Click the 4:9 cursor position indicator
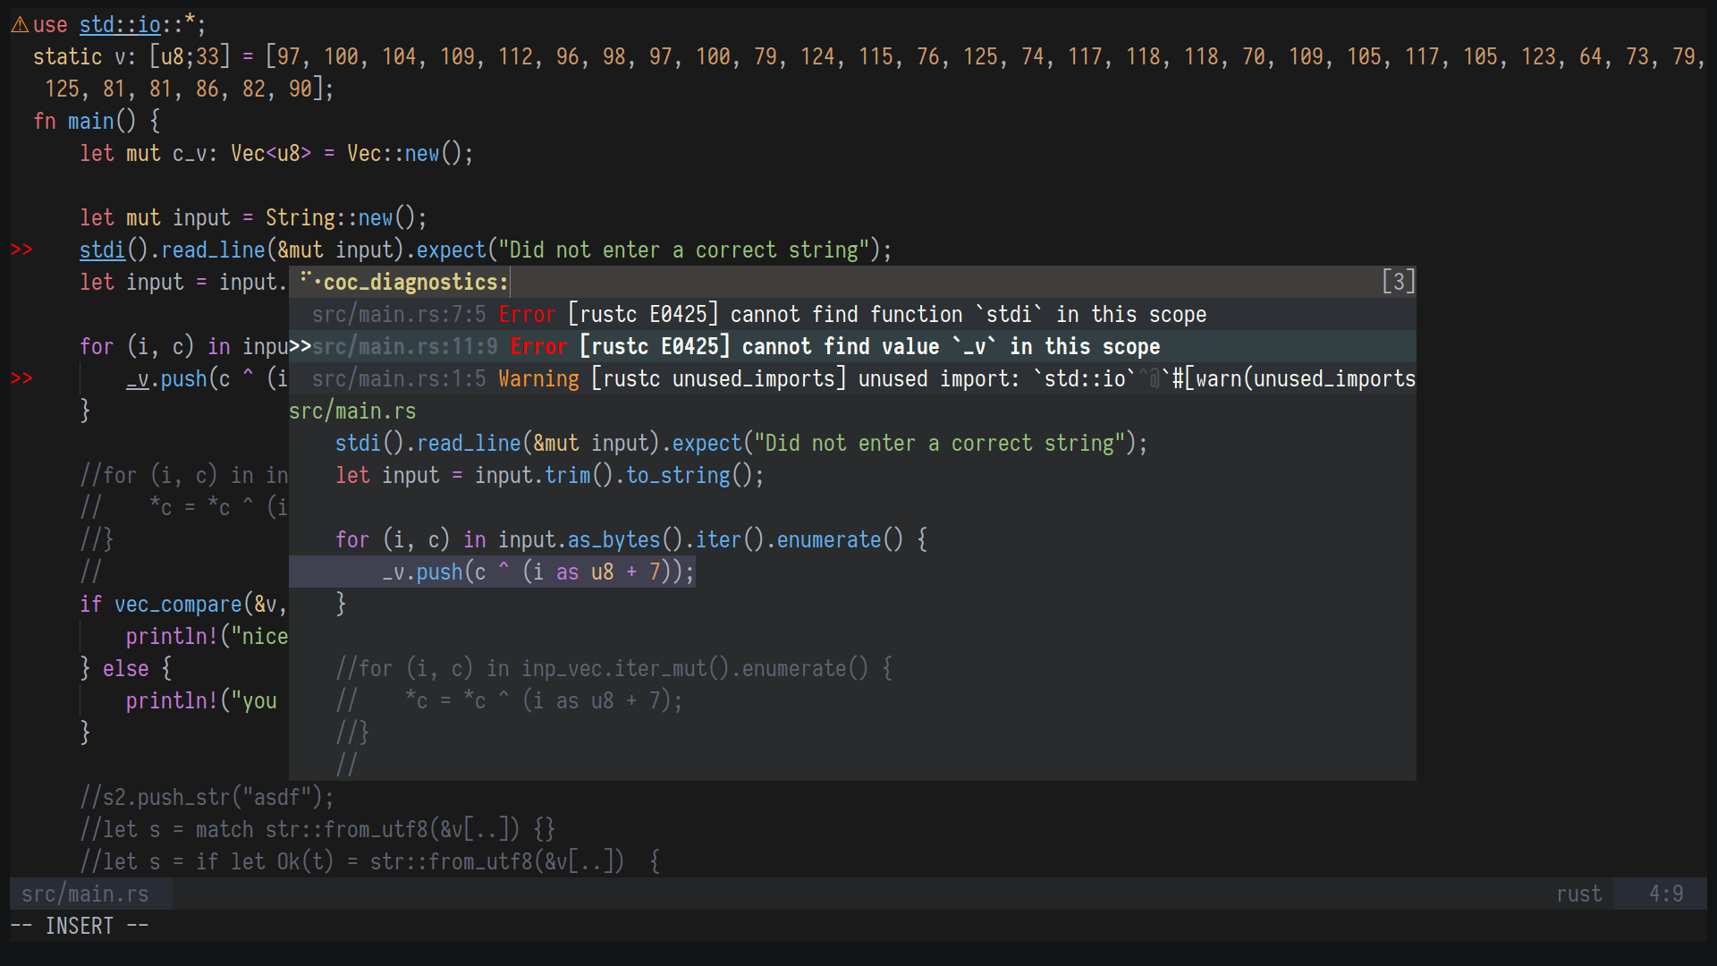 tap(1665, 894)
